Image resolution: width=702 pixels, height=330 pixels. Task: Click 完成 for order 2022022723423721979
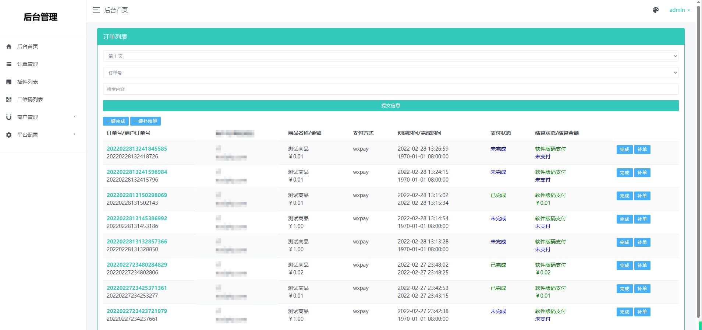[624, 312]
